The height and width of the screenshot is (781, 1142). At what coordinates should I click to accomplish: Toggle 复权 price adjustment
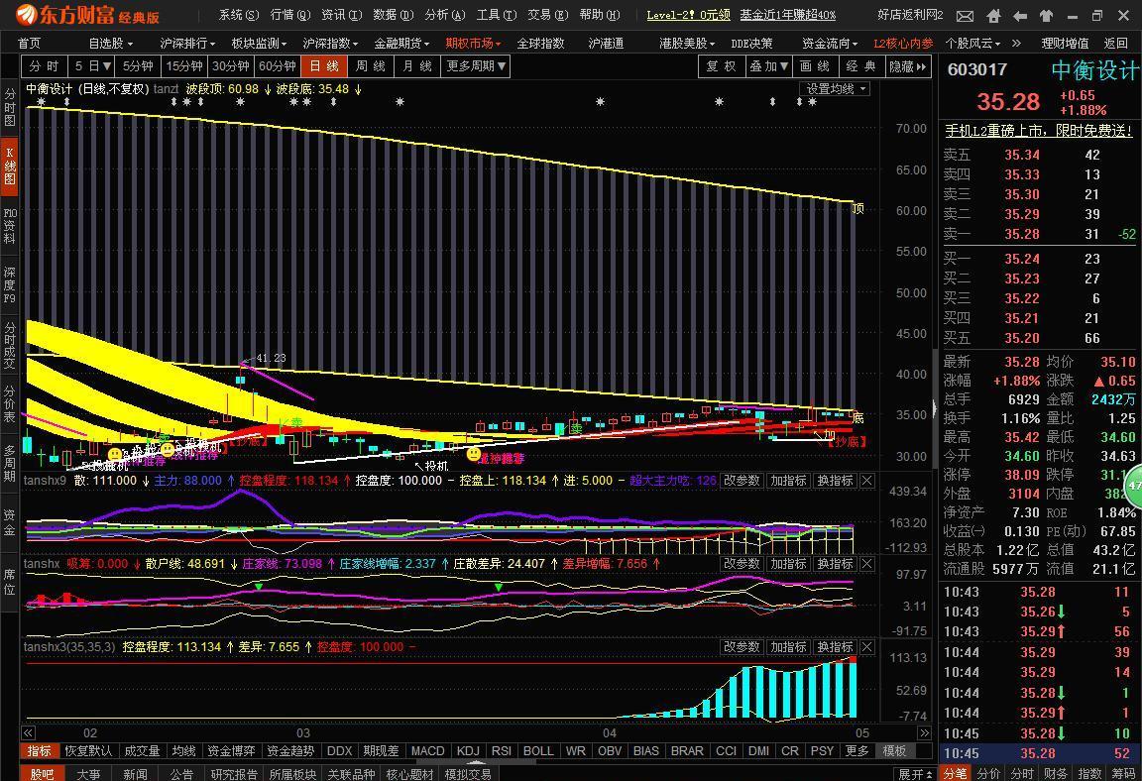[722, 66]
